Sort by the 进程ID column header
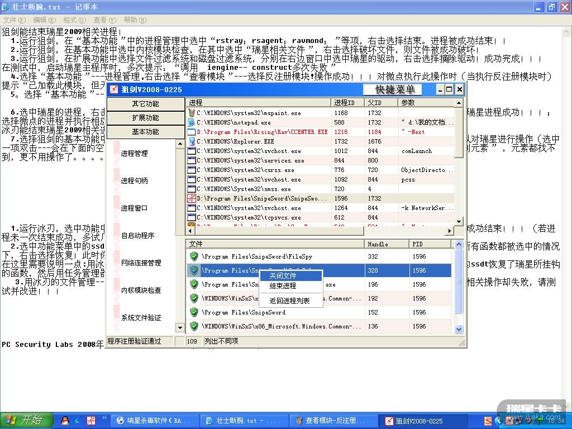This screenshot has height=429, width=572. [347, 103]
